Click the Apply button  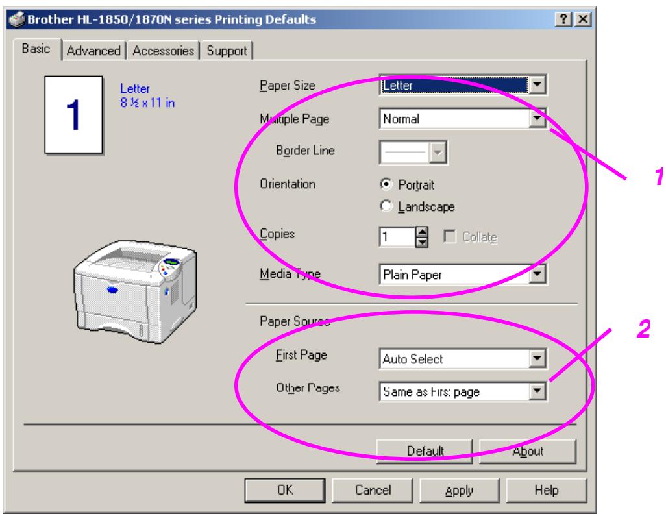tap(459, 491)
